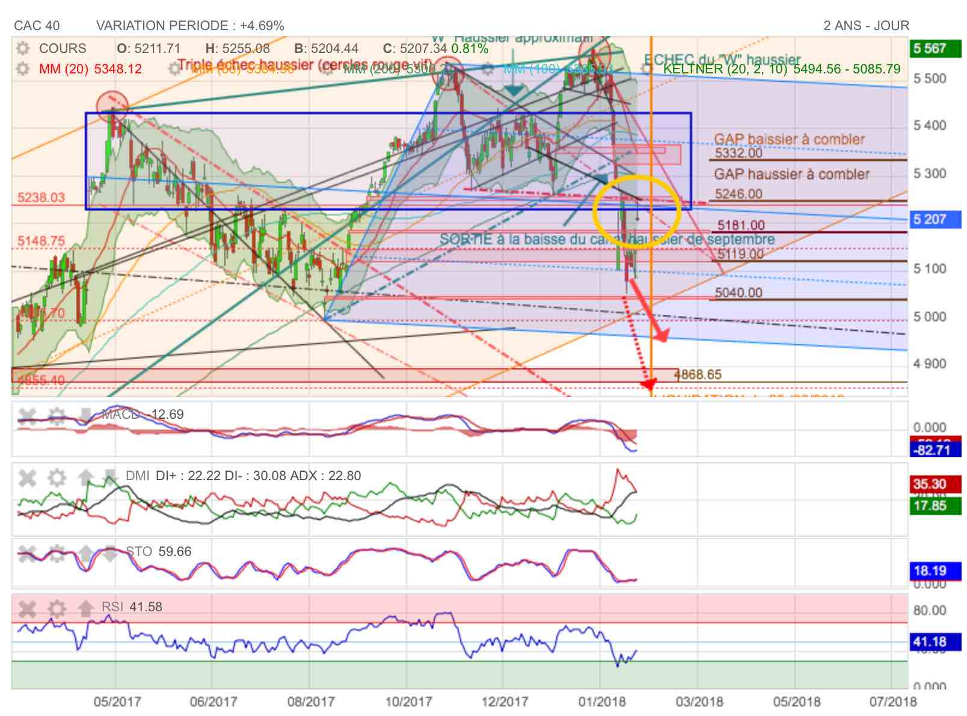Click the blue -82.71 MACD value tag
Image resolution: width=967 pixels, height=716 pixels.
point(935,449)
